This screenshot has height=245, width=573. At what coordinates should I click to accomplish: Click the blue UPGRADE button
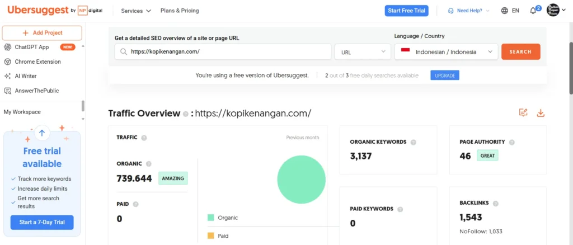[x=445, y=76]
